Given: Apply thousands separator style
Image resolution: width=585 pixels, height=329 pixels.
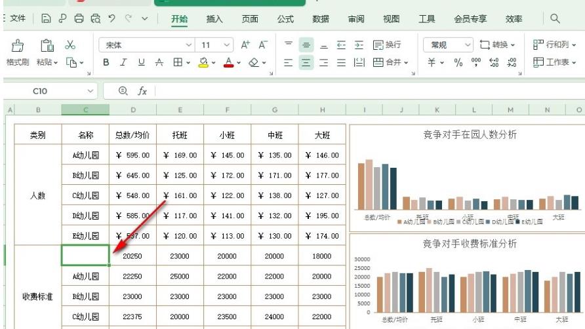Looking at the screenshot, I should 476,62.
